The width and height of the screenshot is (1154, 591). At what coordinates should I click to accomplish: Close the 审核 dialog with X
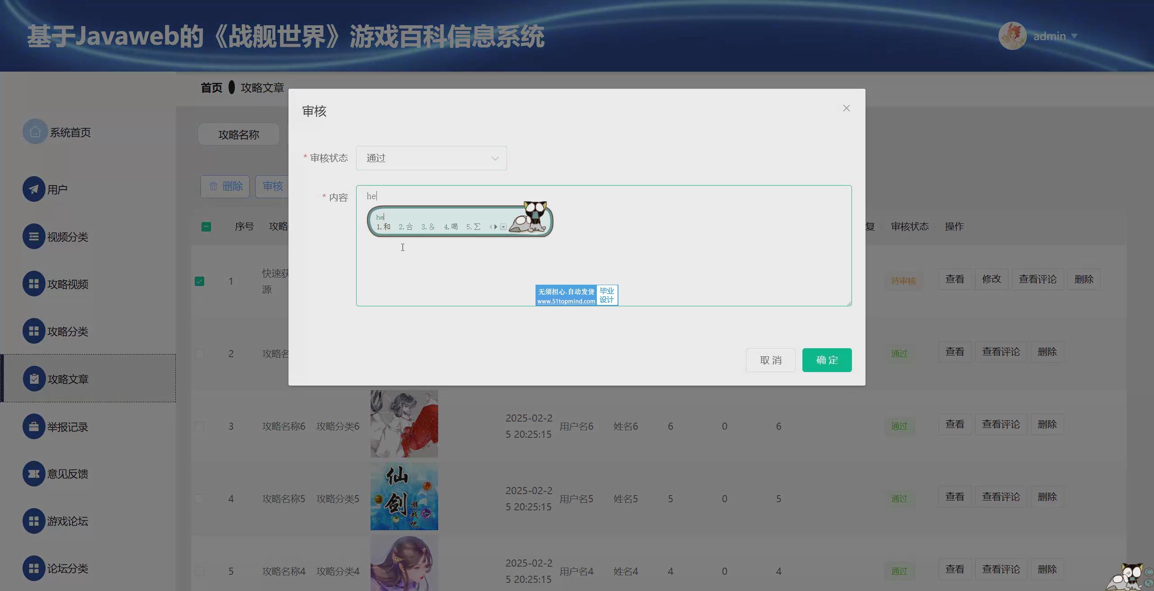pos(846,108)
